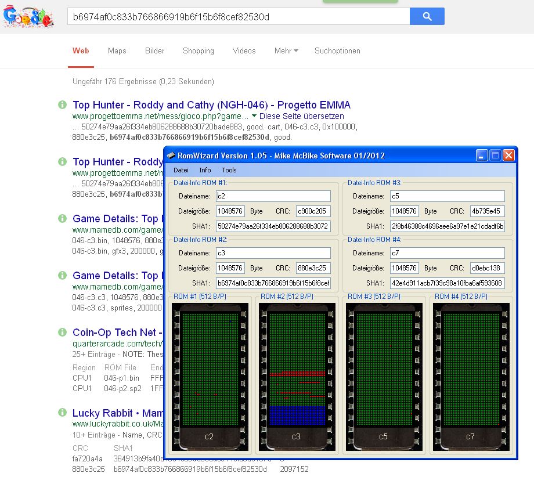Switch to the Videos search tab
Viewport: 534px width, 484px height.
pos(244,51)
